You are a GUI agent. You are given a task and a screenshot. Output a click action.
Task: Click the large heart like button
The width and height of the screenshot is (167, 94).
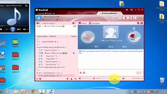(x=88, y=37)
